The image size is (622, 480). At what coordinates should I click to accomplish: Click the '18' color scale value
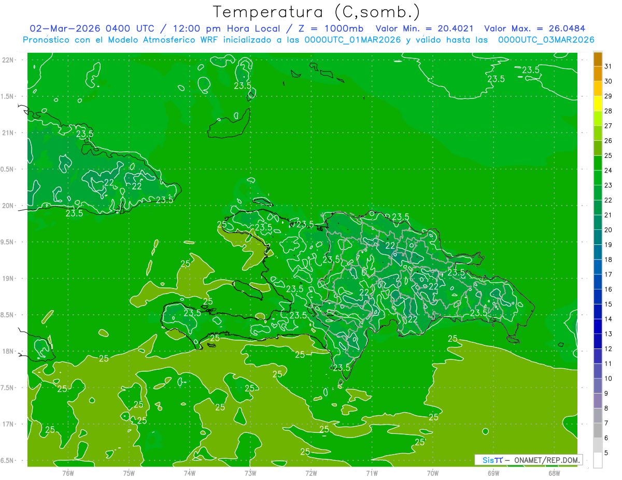click(609, 259)
